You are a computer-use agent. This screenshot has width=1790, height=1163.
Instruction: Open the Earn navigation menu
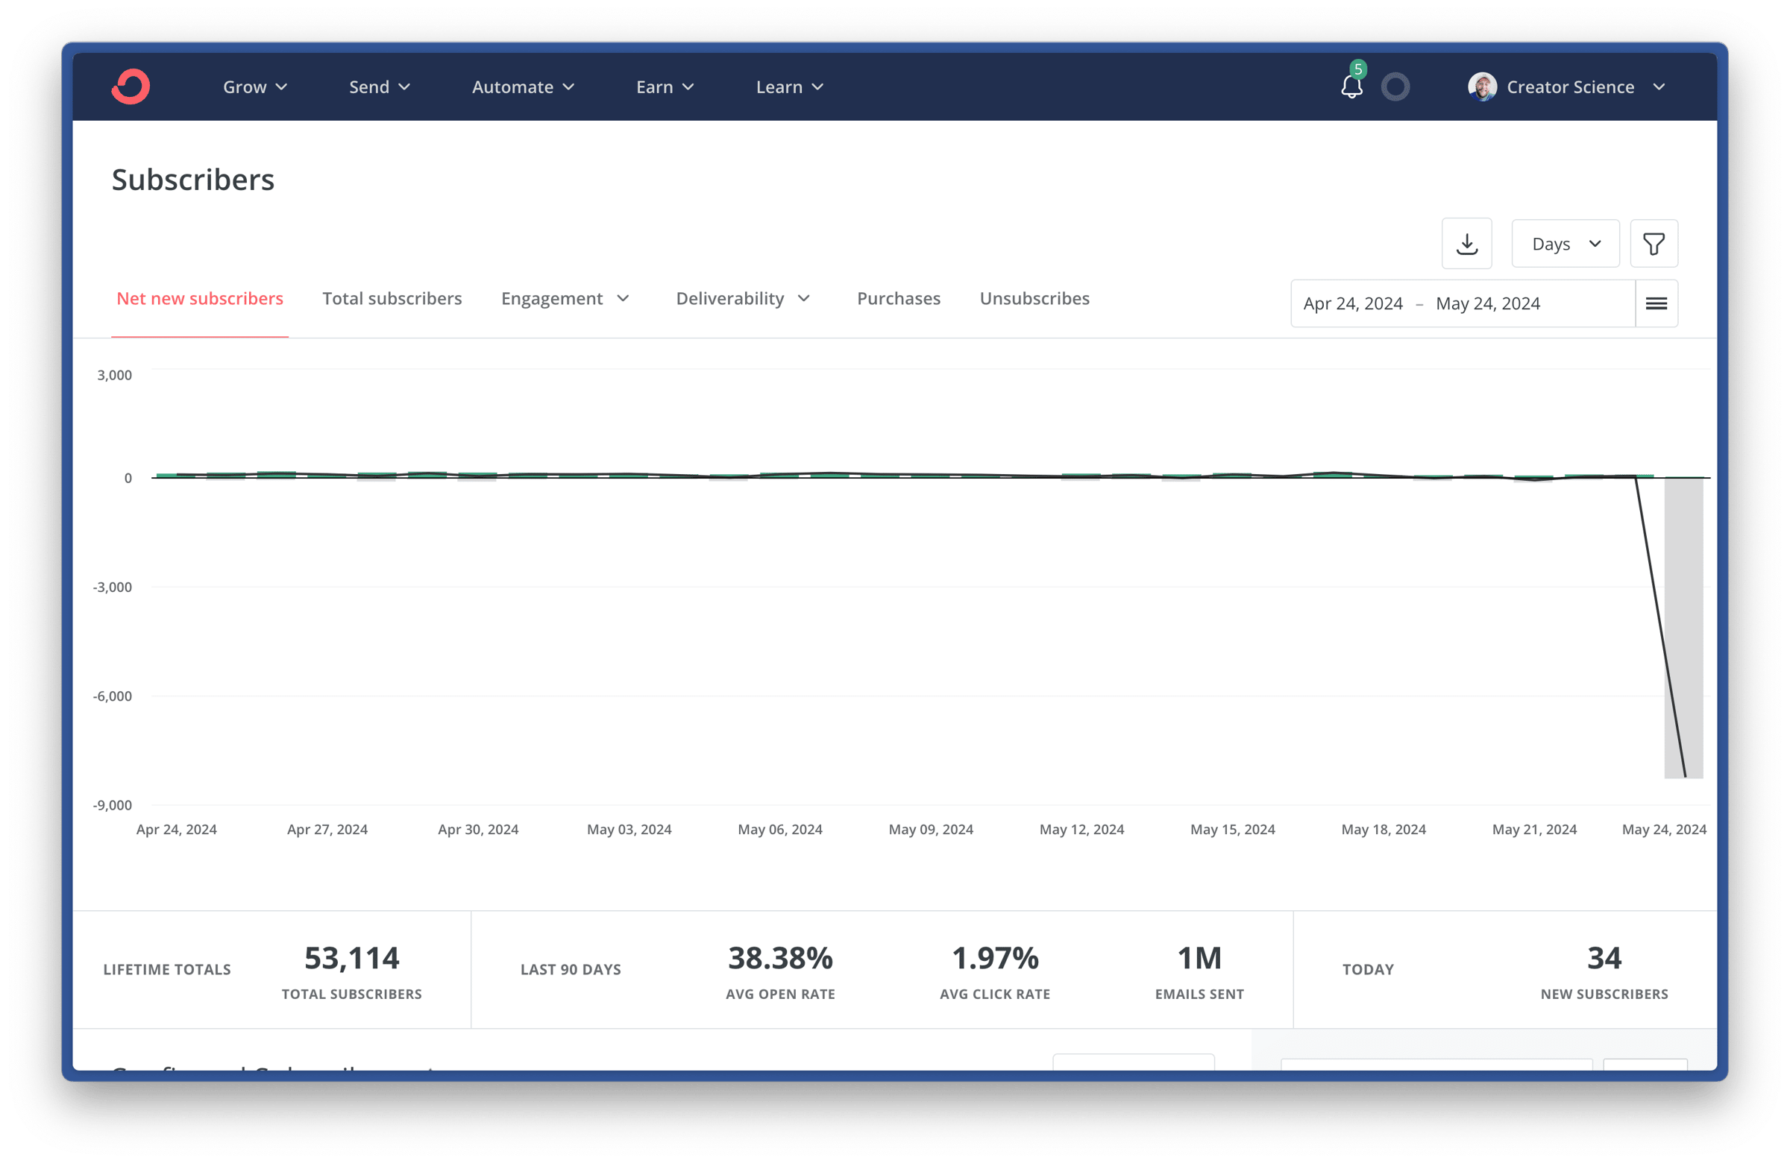click(x=664, y=87)
